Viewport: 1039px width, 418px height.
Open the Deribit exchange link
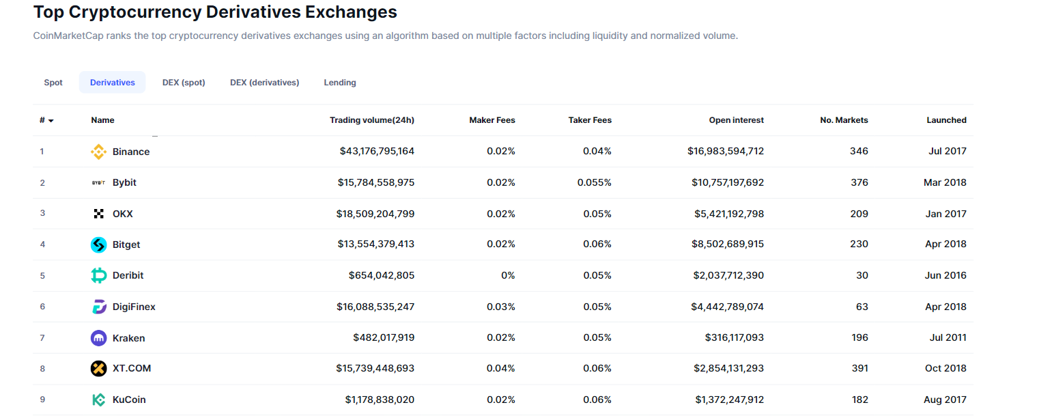[128, 275]
